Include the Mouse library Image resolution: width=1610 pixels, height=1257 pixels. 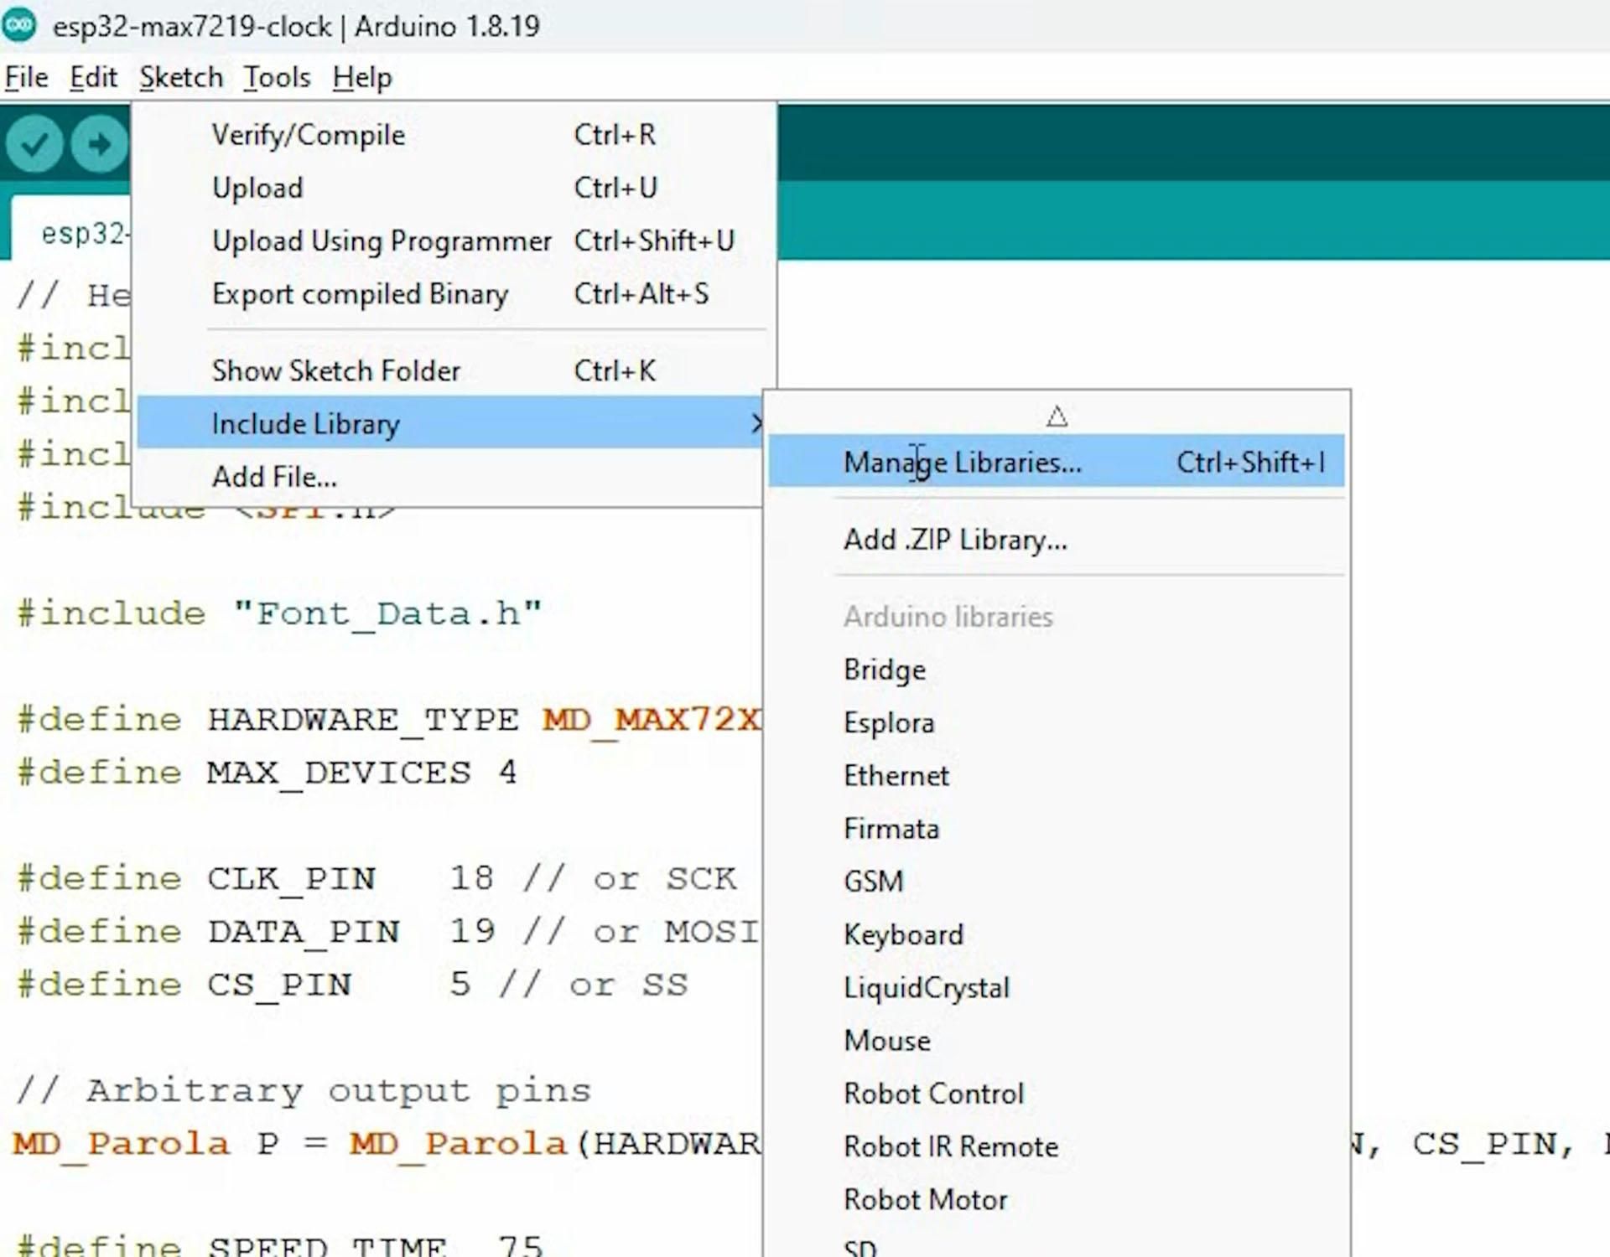click(x=1057, y=1041)
